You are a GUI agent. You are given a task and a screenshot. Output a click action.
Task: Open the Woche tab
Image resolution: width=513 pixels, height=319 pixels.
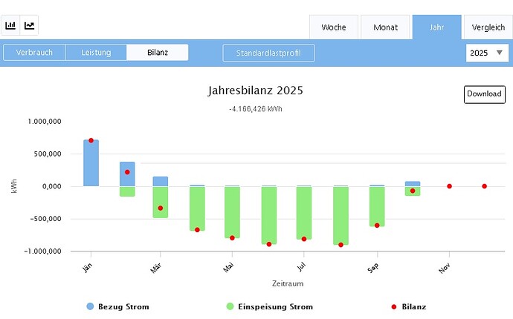coord(333,27)
